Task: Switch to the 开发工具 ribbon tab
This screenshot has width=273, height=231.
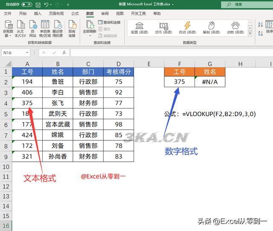Action: [x=138, y=14]
